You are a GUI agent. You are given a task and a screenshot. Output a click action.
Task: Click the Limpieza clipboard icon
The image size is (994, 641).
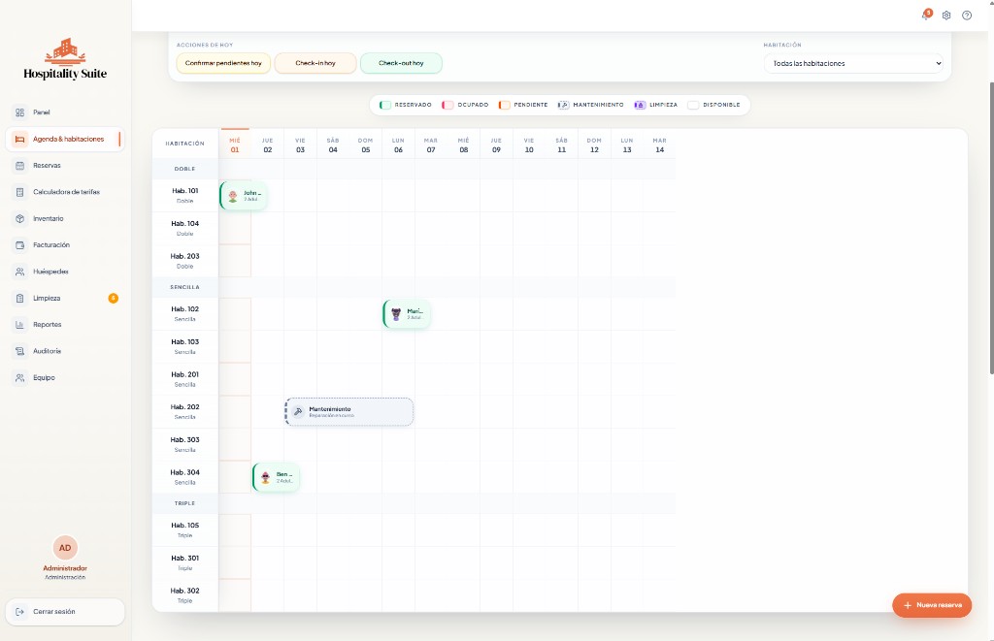coord(20,299)
